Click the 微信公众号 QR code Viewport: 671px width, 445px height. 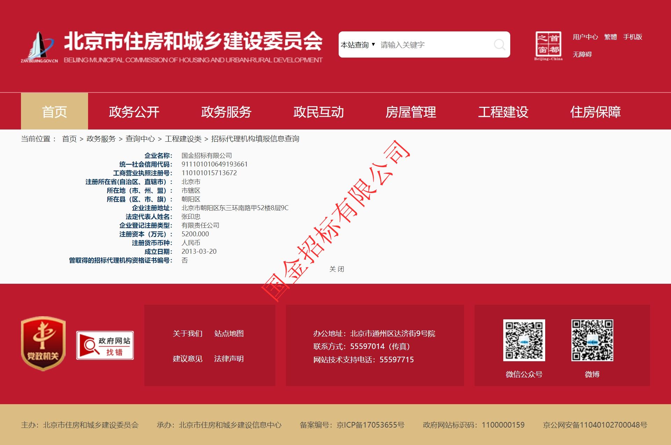[x=524, y=340]
